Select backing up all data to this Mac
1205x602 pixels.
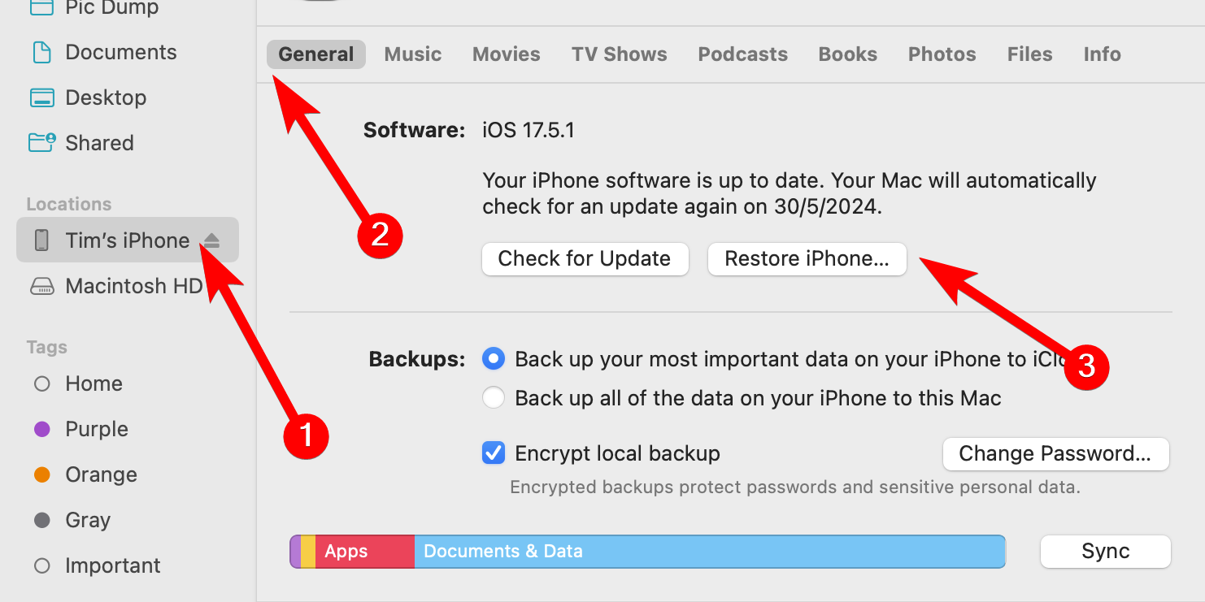(494, 397)
